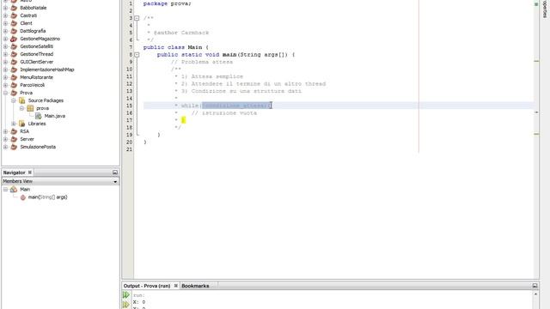Collapse the Main node in Navigator

6,189
